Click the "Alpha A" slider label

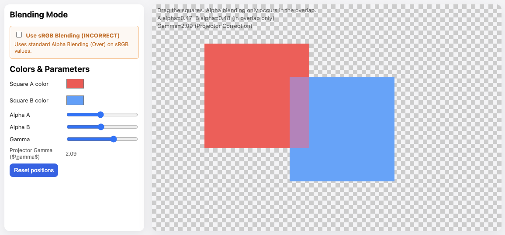(20, 115)
